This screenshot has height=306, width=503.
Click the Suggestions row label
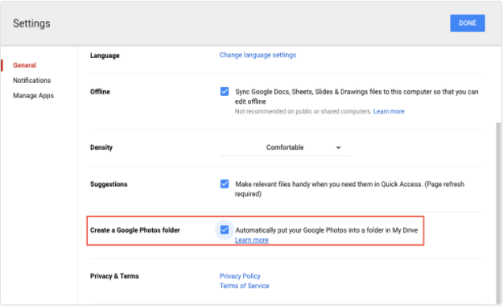109,184
